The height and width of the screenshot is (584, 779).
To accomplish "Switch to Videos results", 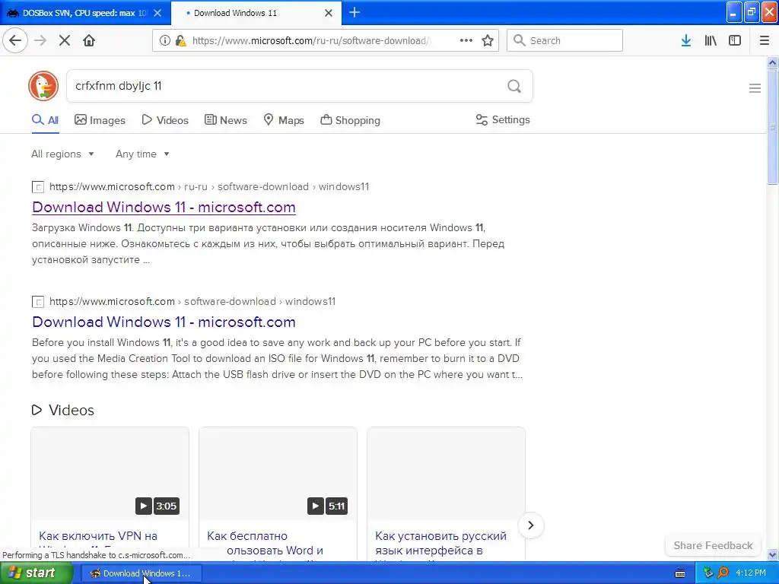I will pyautogui.click(x=165, y=120).
